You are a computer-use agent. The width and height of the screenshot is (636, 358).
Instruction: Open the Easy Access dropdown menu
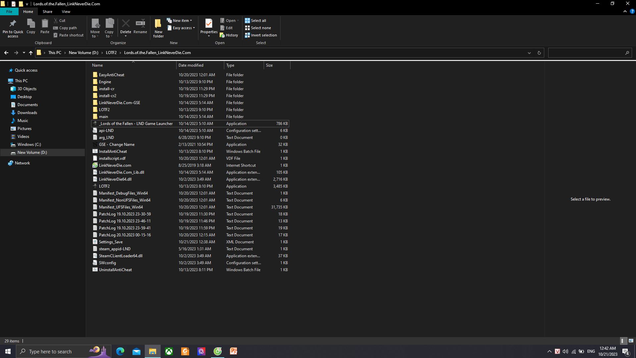(182, 28)
